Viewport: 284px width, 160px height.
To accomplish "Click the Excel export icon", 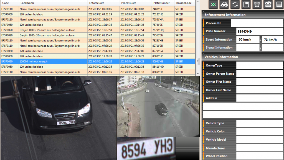I will [x=213, y=5].
